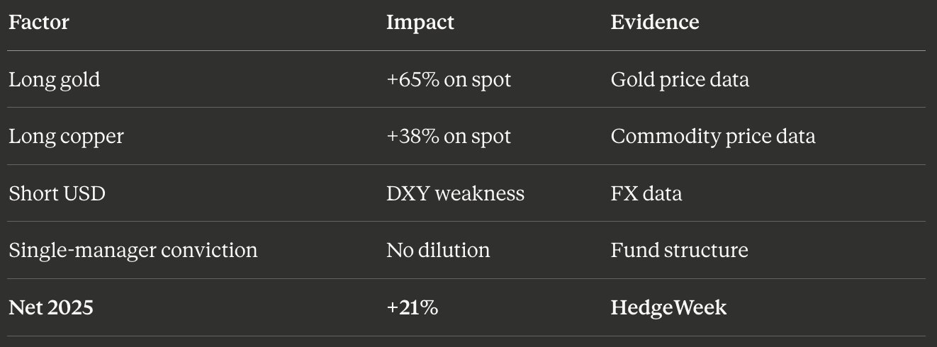This screenshot has width=937, height=347.
Task: Select the +21% net impact value
Action: (x=412, y=307)
